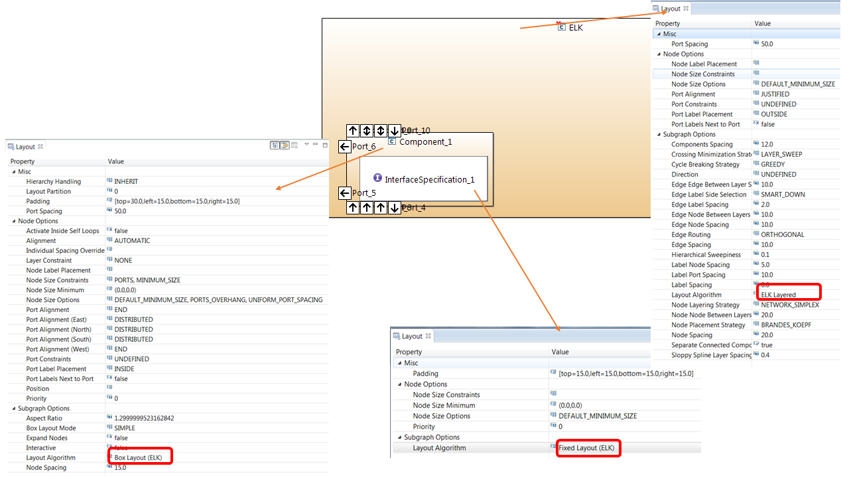Close the top-right Layout view tab
Image resolution: width=849 pixels, height=478 pixels.
[686, 9]
